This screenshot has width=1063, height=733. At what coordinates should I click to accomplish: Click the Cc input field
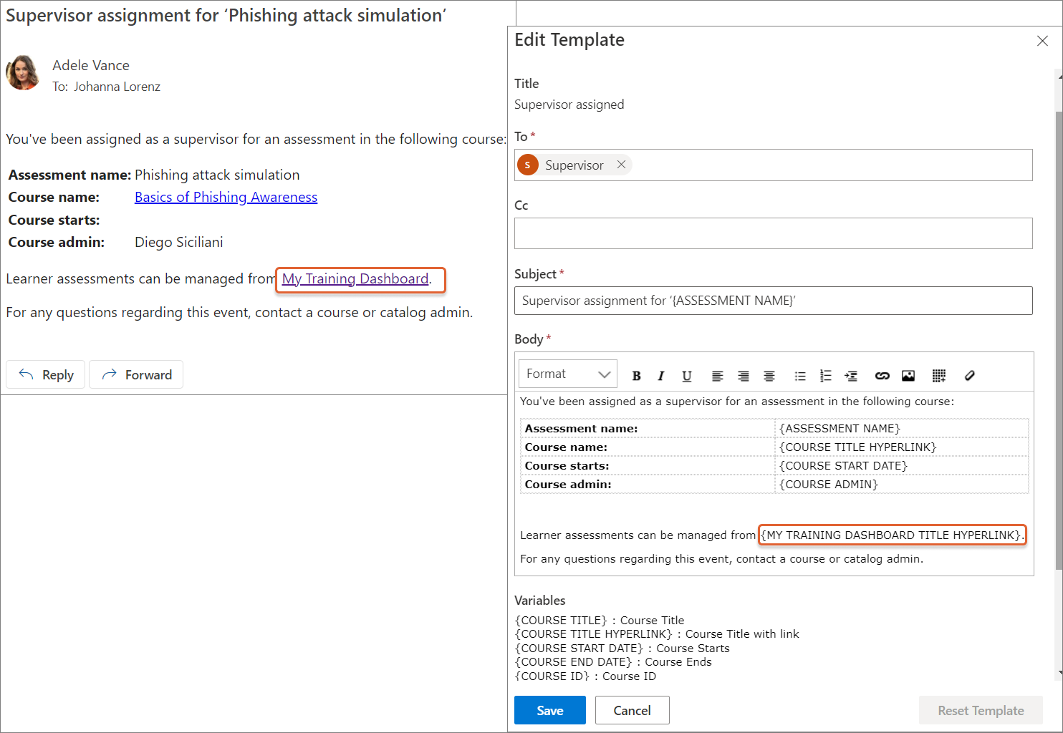click(x=773, y=233)
